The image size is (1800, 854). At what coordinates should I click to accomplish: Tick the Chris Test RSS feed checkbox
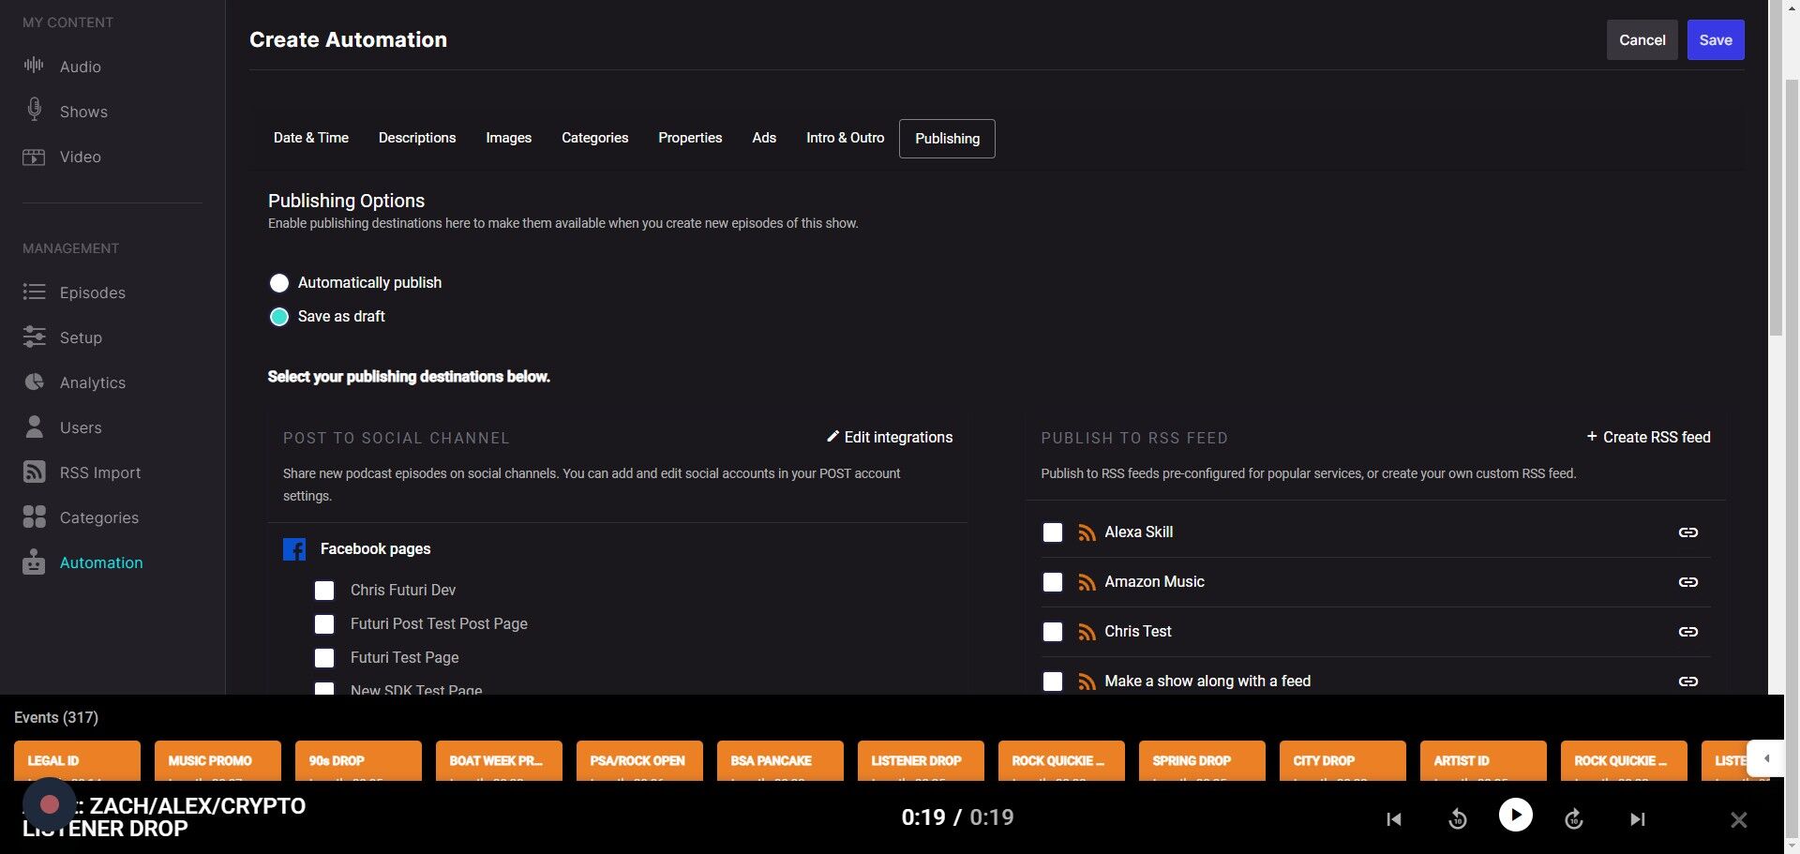tap(1053, 632)
